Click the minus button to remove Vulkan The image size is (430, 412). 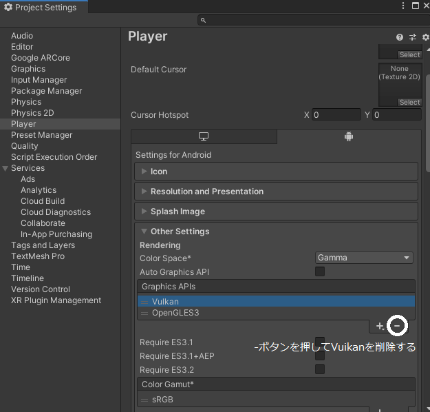(397, 326)
